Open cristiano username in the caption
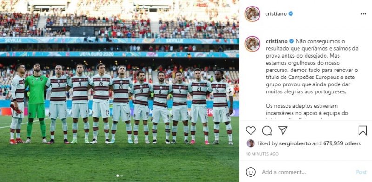Image resolution: width=372 pixels, height=182 pixels. pos(276,41)
